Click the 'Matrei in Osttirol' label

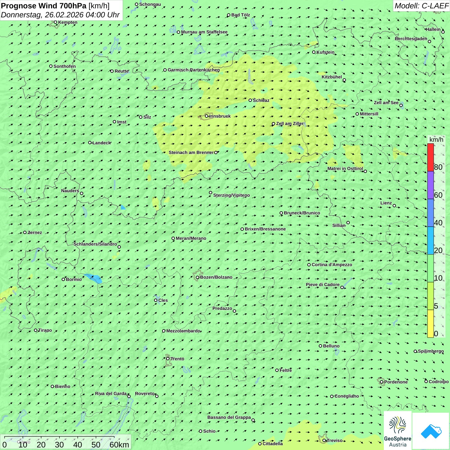(x=345, y=168)
